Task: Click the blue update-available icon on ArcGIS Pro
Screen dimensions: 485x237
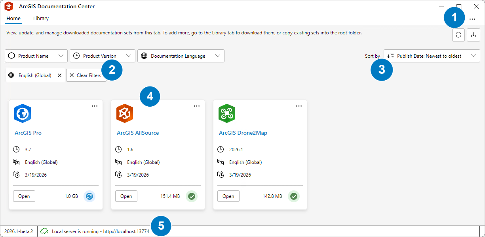Action: [90, 196]
